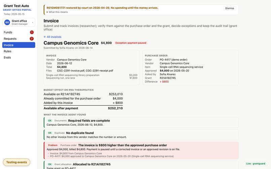Image resolution: width=271 pixels, height=169 pixels.
Task: Click the Problem badge on Purchase order finding
Action: coord(53,145)
